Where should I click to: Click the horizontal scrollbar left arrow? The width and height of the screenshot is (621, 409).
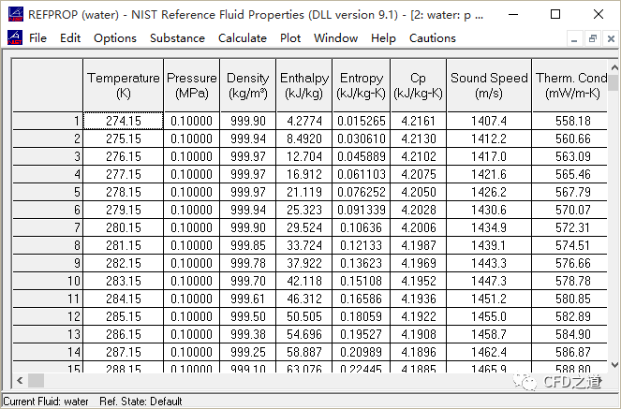pyautogui.click(x=20, y=381)
